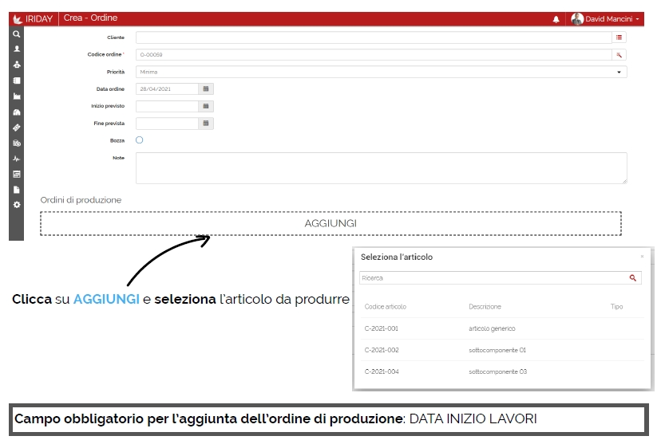Viewport: 661px width, 440px height.
Task: Close the Seleziona l'articolo dialog
Action: point(642,257)
